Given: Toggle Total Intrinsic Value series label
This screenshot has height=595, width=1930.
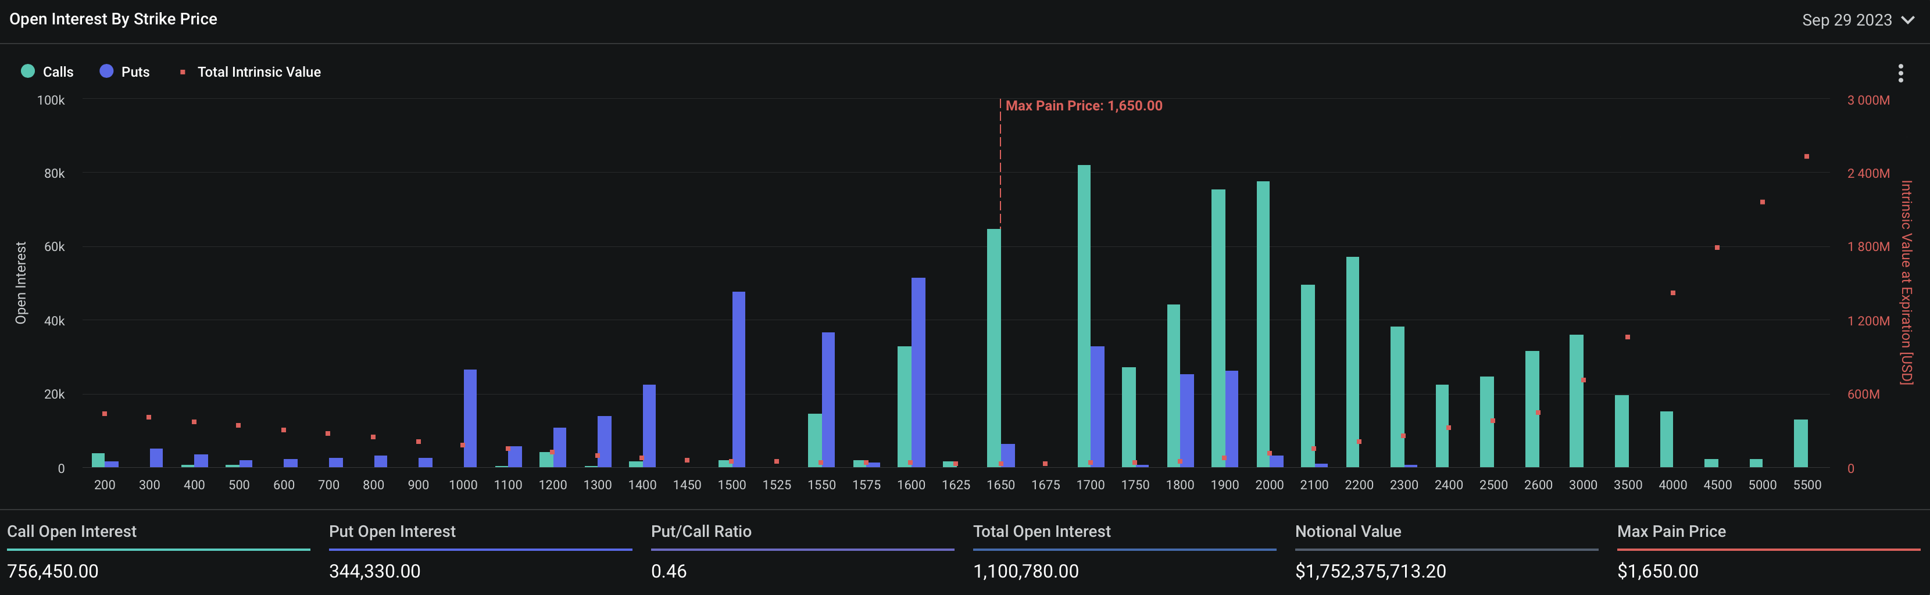Looking at the screenshot, I should (x=259, y=72).
